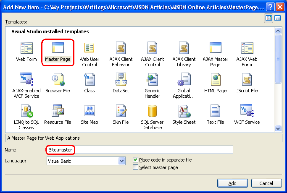Screen dimensions: 287x193
Task: Enable the Select master page checkbox
Action: click(135, 167)
